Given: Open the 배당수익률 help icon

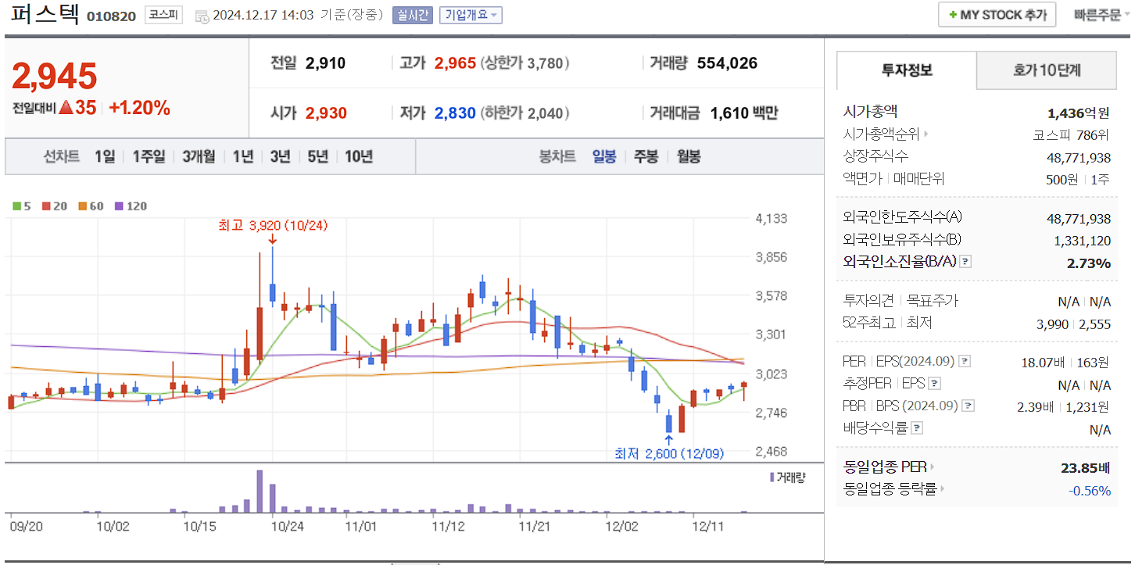Looking at the screenshot, I should click(916, 427).
